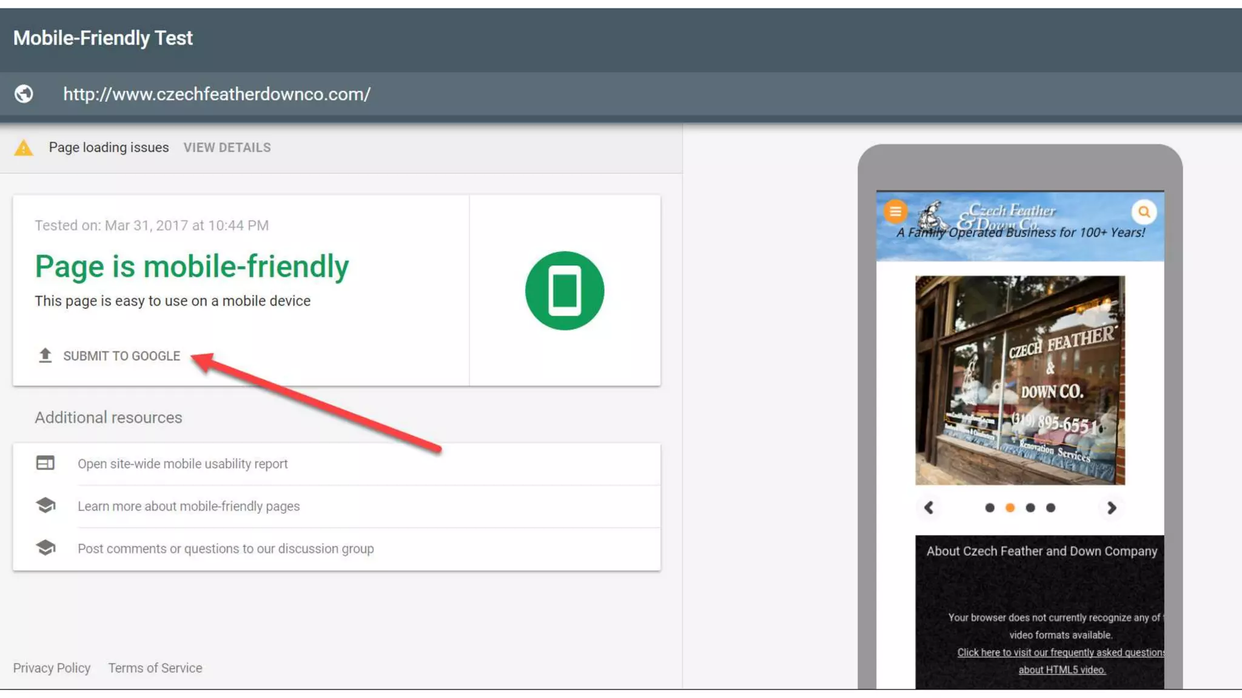Screen dimensions: 1242x698
Task: Click VIEW DETAILS for page loading issues
Action: (227, 148)
